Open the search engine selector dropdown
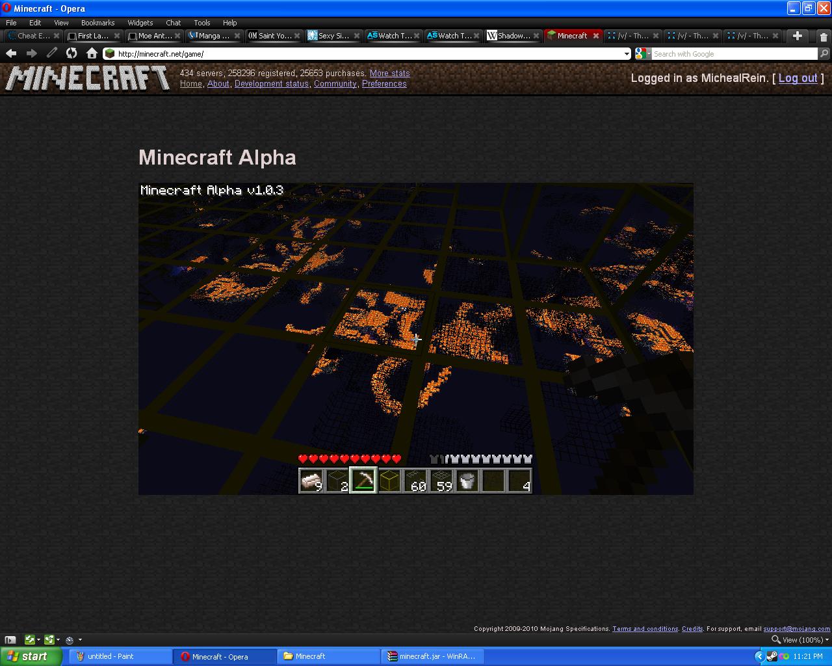 (x=644, y=53)
